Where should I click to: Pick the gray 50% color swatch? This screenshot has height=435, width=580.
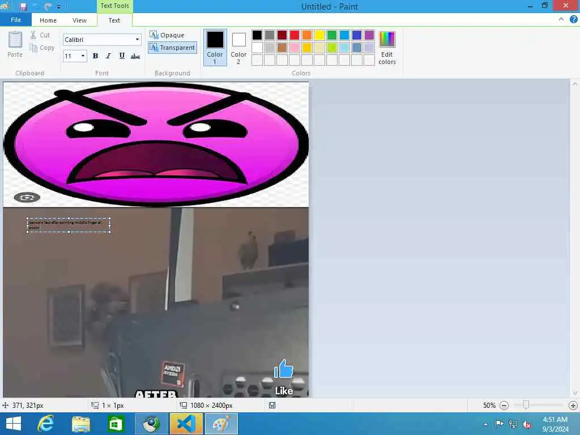270,35
